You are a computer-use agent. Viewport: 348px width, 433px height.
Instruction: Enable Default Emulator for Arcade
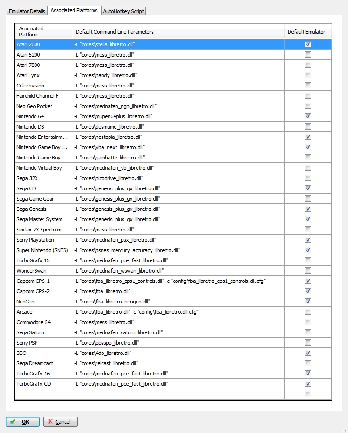point(308,312)
